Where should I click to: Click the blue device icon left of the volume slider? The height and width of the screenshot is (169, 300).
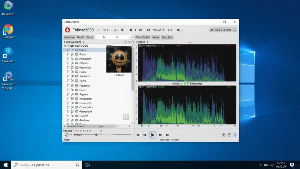click(66, 135)
